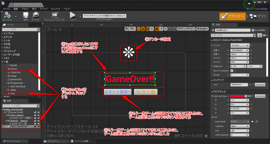Click the padlock icon in viewport toolbar

coord(143,29)
